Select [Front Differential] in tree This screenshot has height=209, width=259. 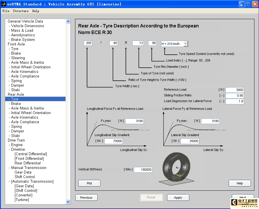(29, 159)
